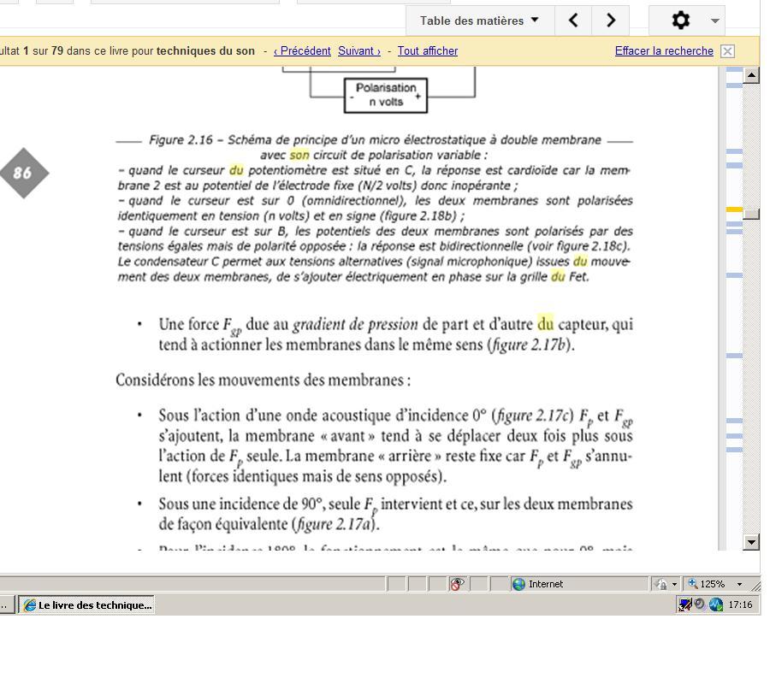Click the window resize grip in status bar
The width and height of the screenshot is (770, 684).
(755, 586)
